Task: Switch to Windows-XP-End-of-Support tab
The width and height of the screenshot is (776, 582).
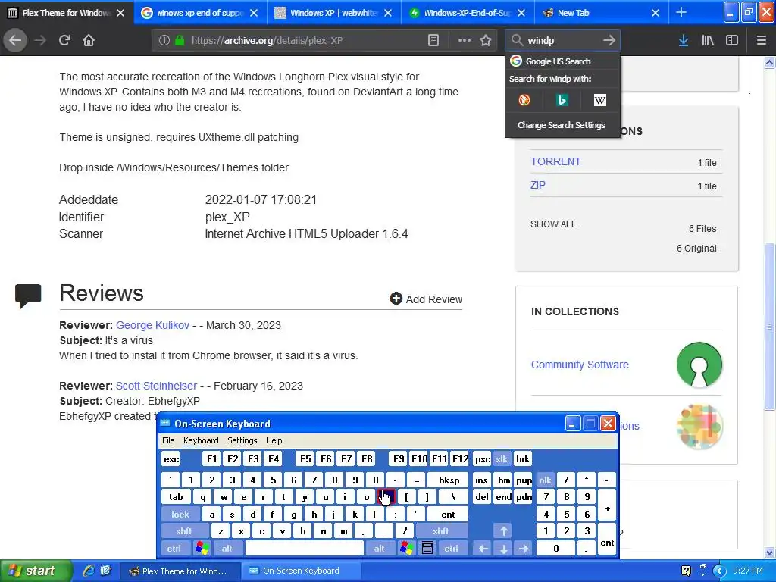Action: [x=467, y=13]
